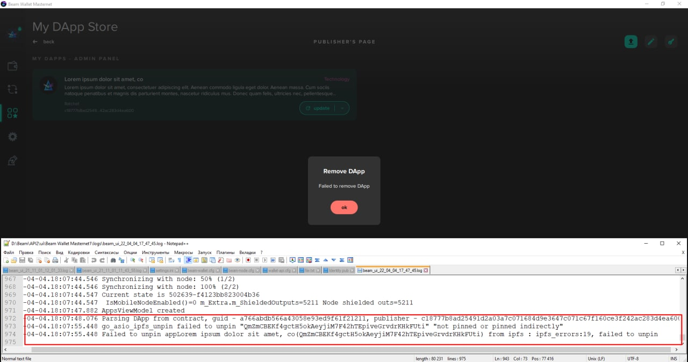The height and width of the screenshot is (362, 688).
Task: Switch to beam_ui_21_11_01_12_01_33.log tab
Action: pos(38,270)
